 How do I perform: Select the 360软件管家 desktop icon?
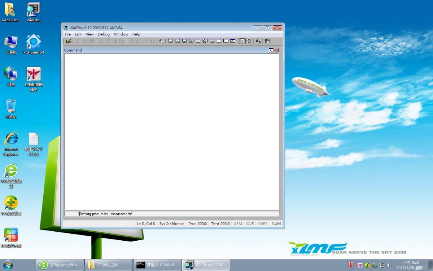click(11, 238)
